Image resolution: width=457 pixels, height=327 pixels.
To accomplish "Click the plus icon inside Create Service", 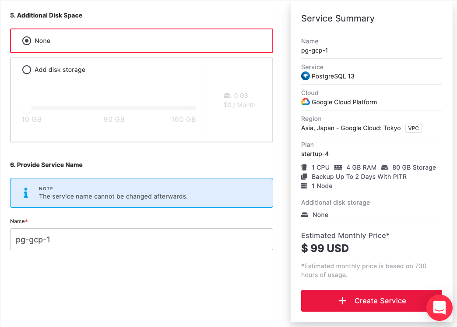I will coord(342,301).
